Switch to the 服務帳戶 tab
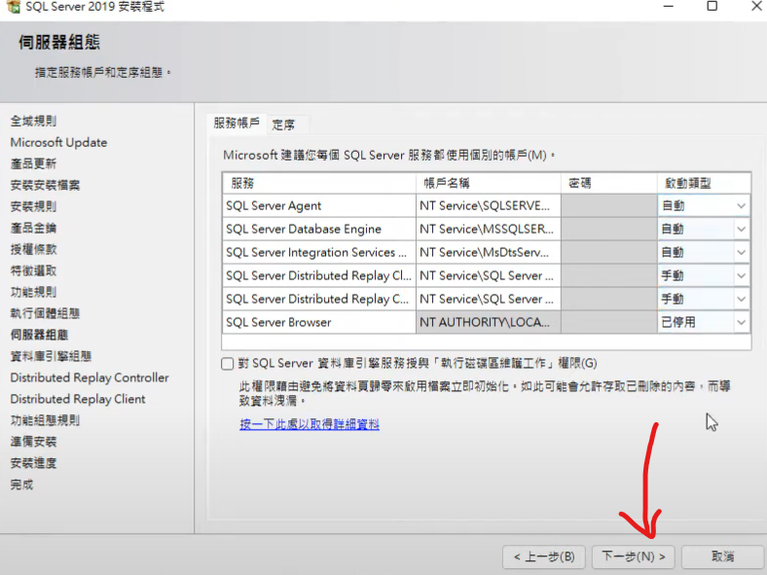Viewport: 767px width, 575px height. pos(237,124)
